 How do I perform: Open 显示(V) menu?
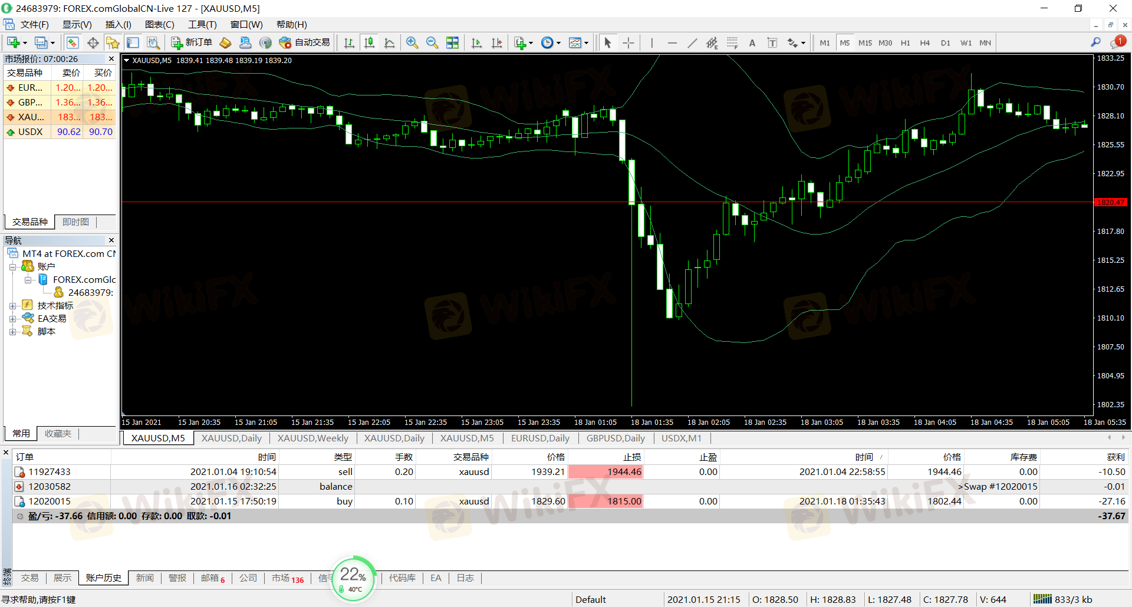(x=77, y=24)
